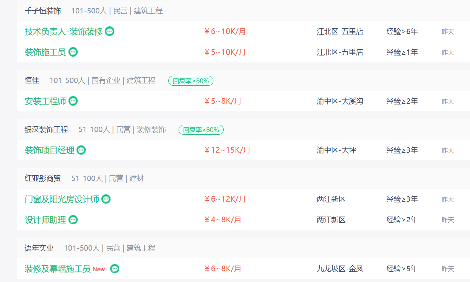View company page of 千子恒装饰
The height and width of the screenshot is (282, 470).
[43, 11]
